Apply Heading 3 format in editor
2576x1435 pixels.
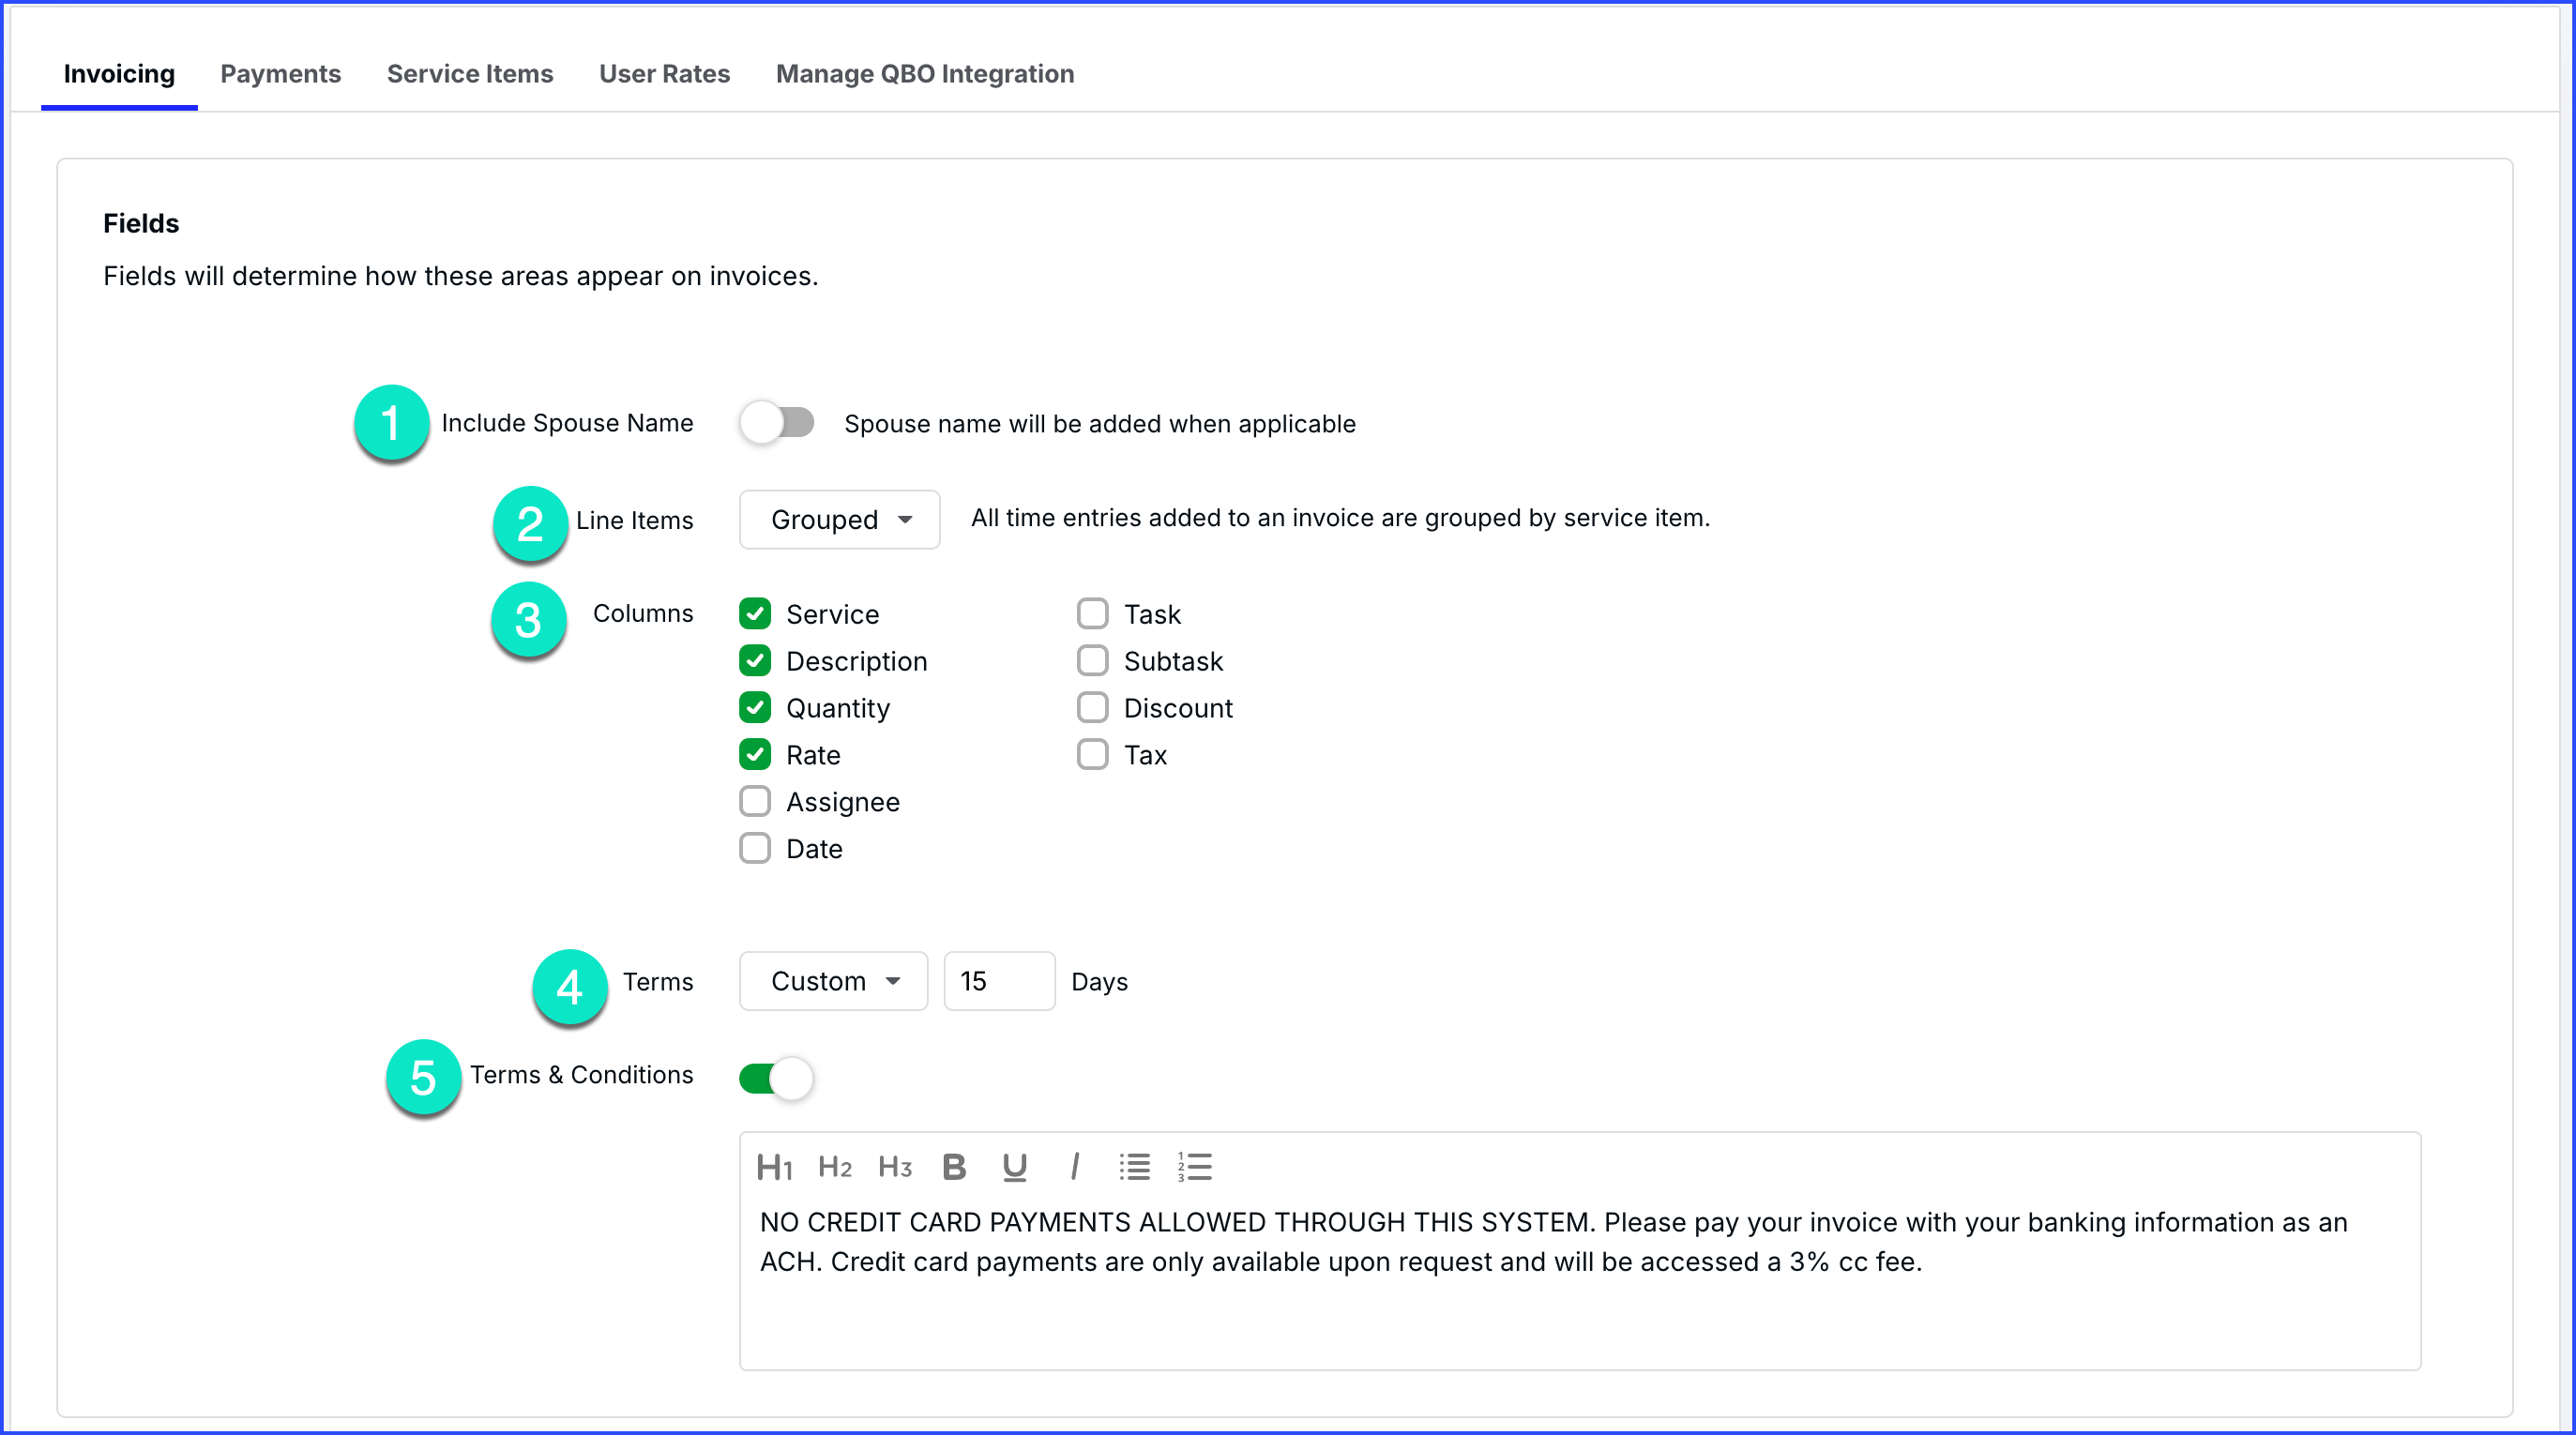click(894, 1167)
